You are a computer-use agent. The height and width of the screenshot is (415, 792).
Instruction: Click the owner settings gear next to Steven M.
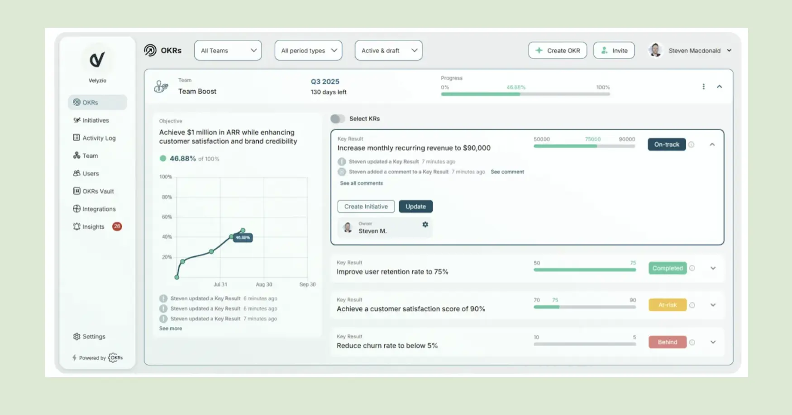[x=425, y=224]
